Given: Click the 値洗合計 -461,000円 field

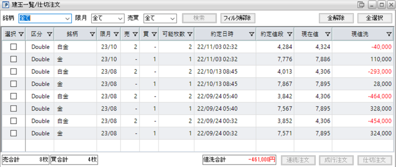Looking at the screenshot, I should tap(239, 160).
